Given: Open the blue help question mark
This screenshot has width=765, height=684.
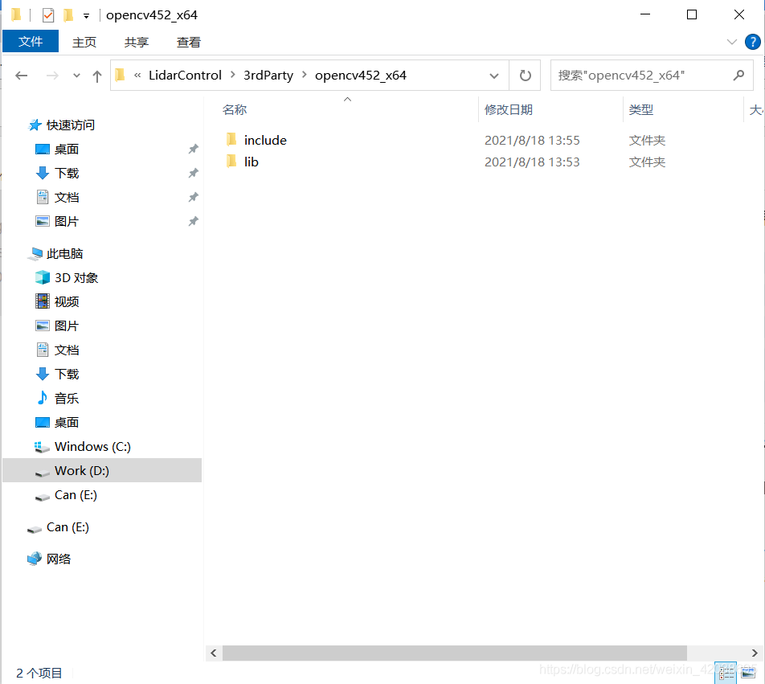Looking at the screenshot, I should pos(752,42).
